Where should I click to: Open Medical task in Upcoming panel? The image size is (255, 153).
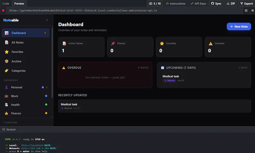click(171, 76)
